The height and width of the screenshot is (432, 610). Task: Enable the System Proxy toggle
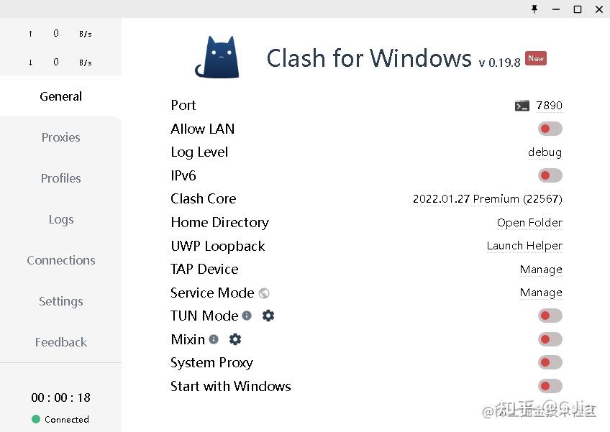pos(550,362)
